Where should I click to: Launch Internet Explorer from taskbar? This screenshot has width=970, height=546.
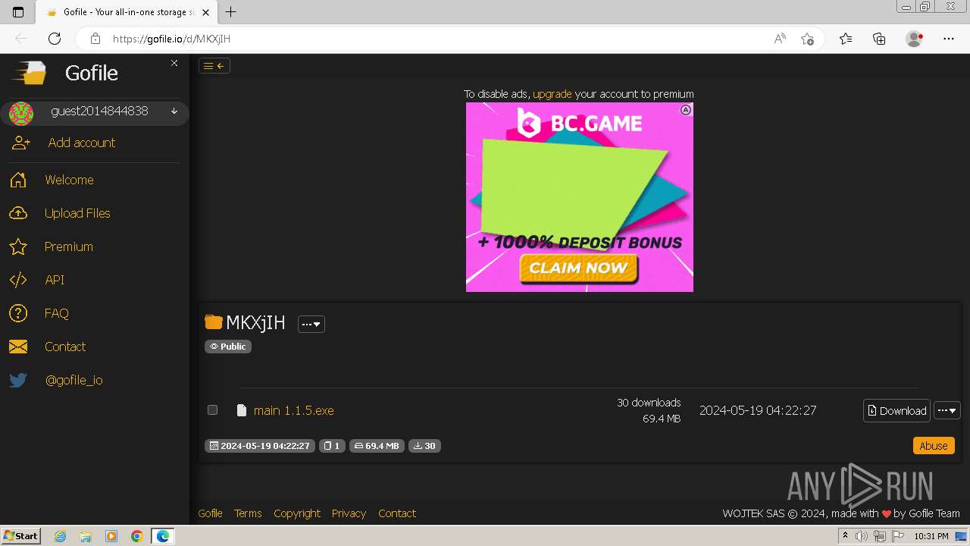coord(61,536)
